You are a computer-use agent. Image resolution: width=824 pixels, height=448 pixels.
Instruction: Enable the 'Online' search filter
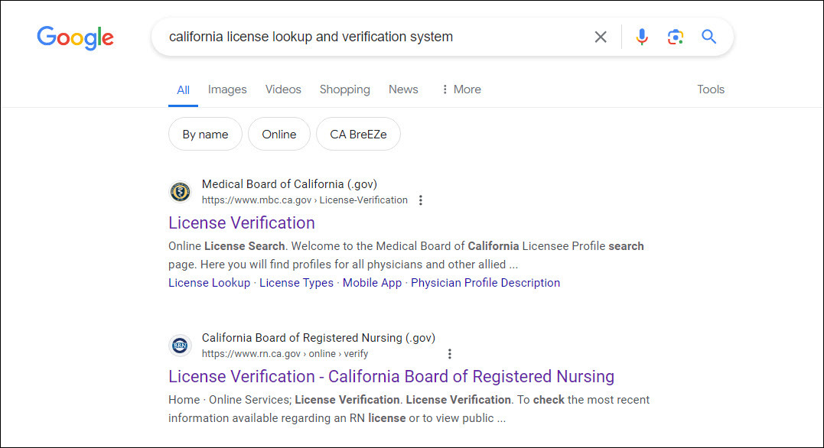pyautogui.click(x=278, y=134)
